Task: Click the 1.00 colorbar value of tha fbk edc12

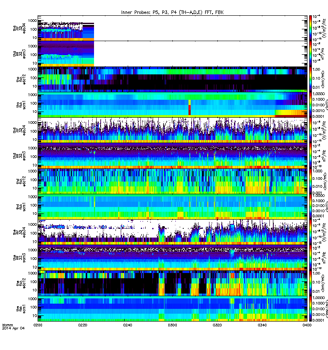Action: pos(316,70)
